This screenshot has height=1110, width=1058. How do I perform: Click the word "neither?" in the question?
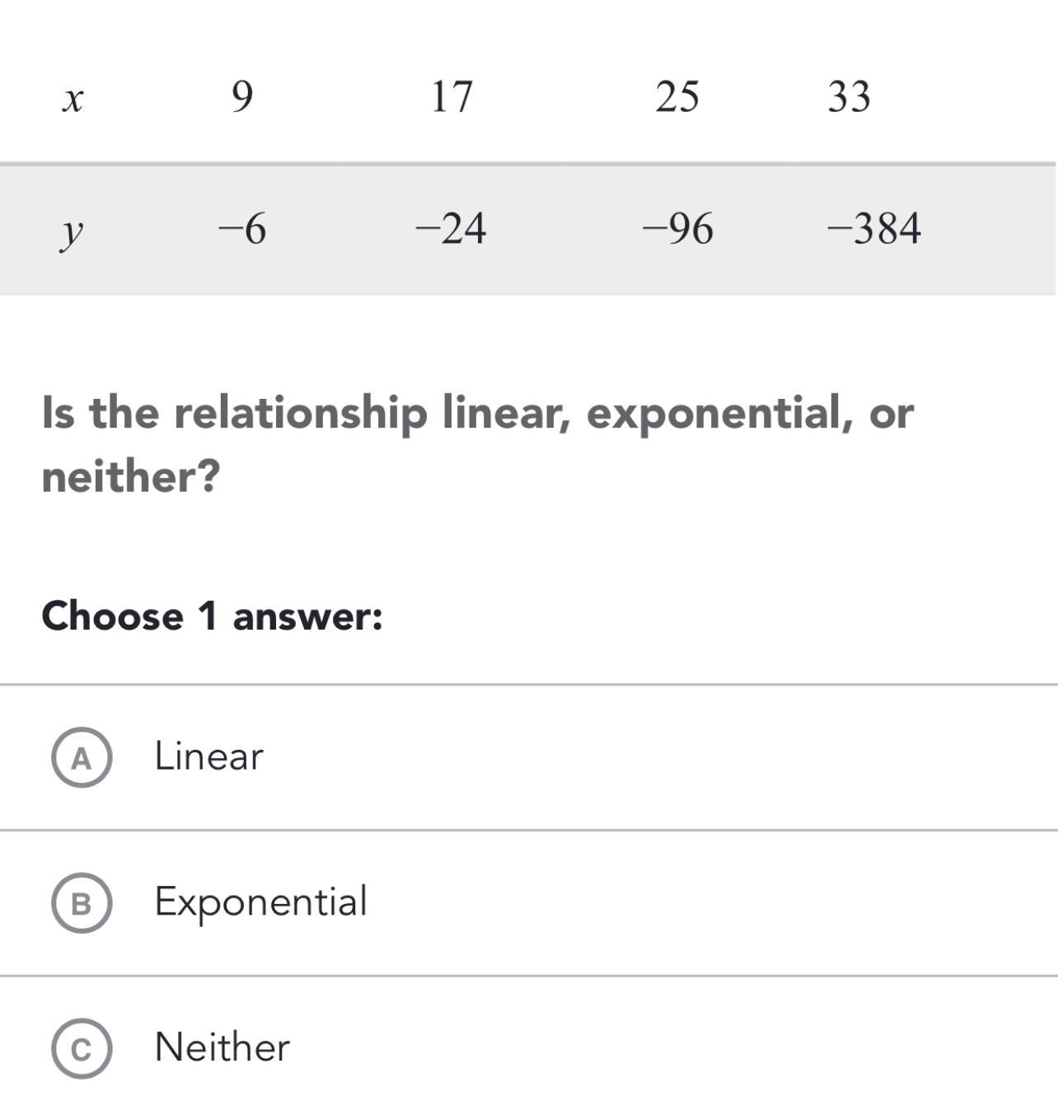click(x=131, y=476)
